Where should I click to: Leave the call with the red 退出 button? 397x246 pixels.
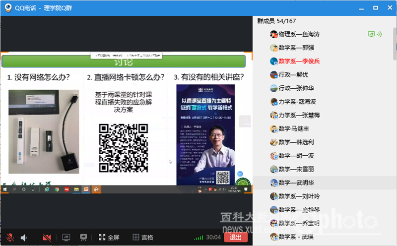coord(235,237)
